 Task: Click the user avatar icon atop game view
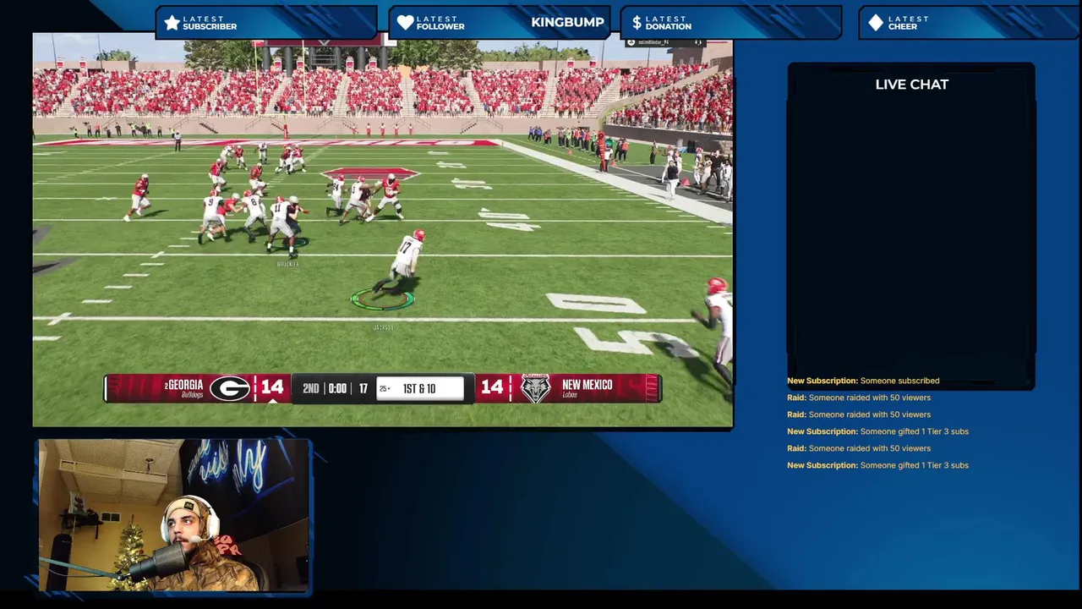coord(631,41)
